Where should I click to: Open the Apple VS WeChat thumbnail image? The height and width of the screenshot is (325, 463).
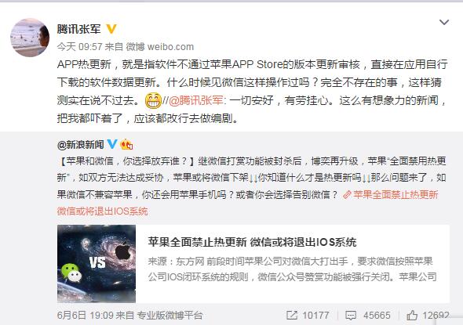[97, 264]
